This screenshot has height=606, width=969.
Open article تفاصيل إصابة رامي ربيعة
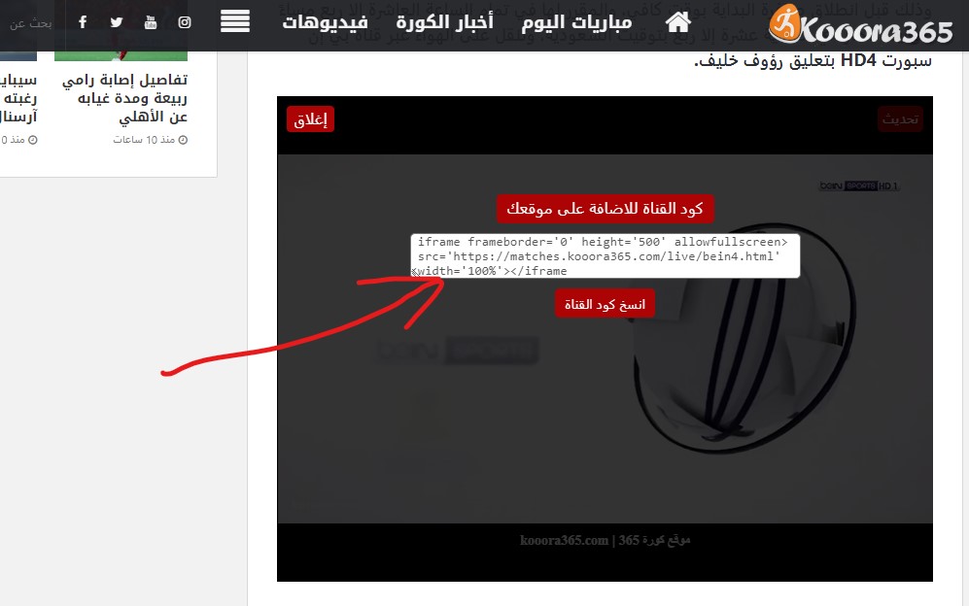(x=124, y=98)
